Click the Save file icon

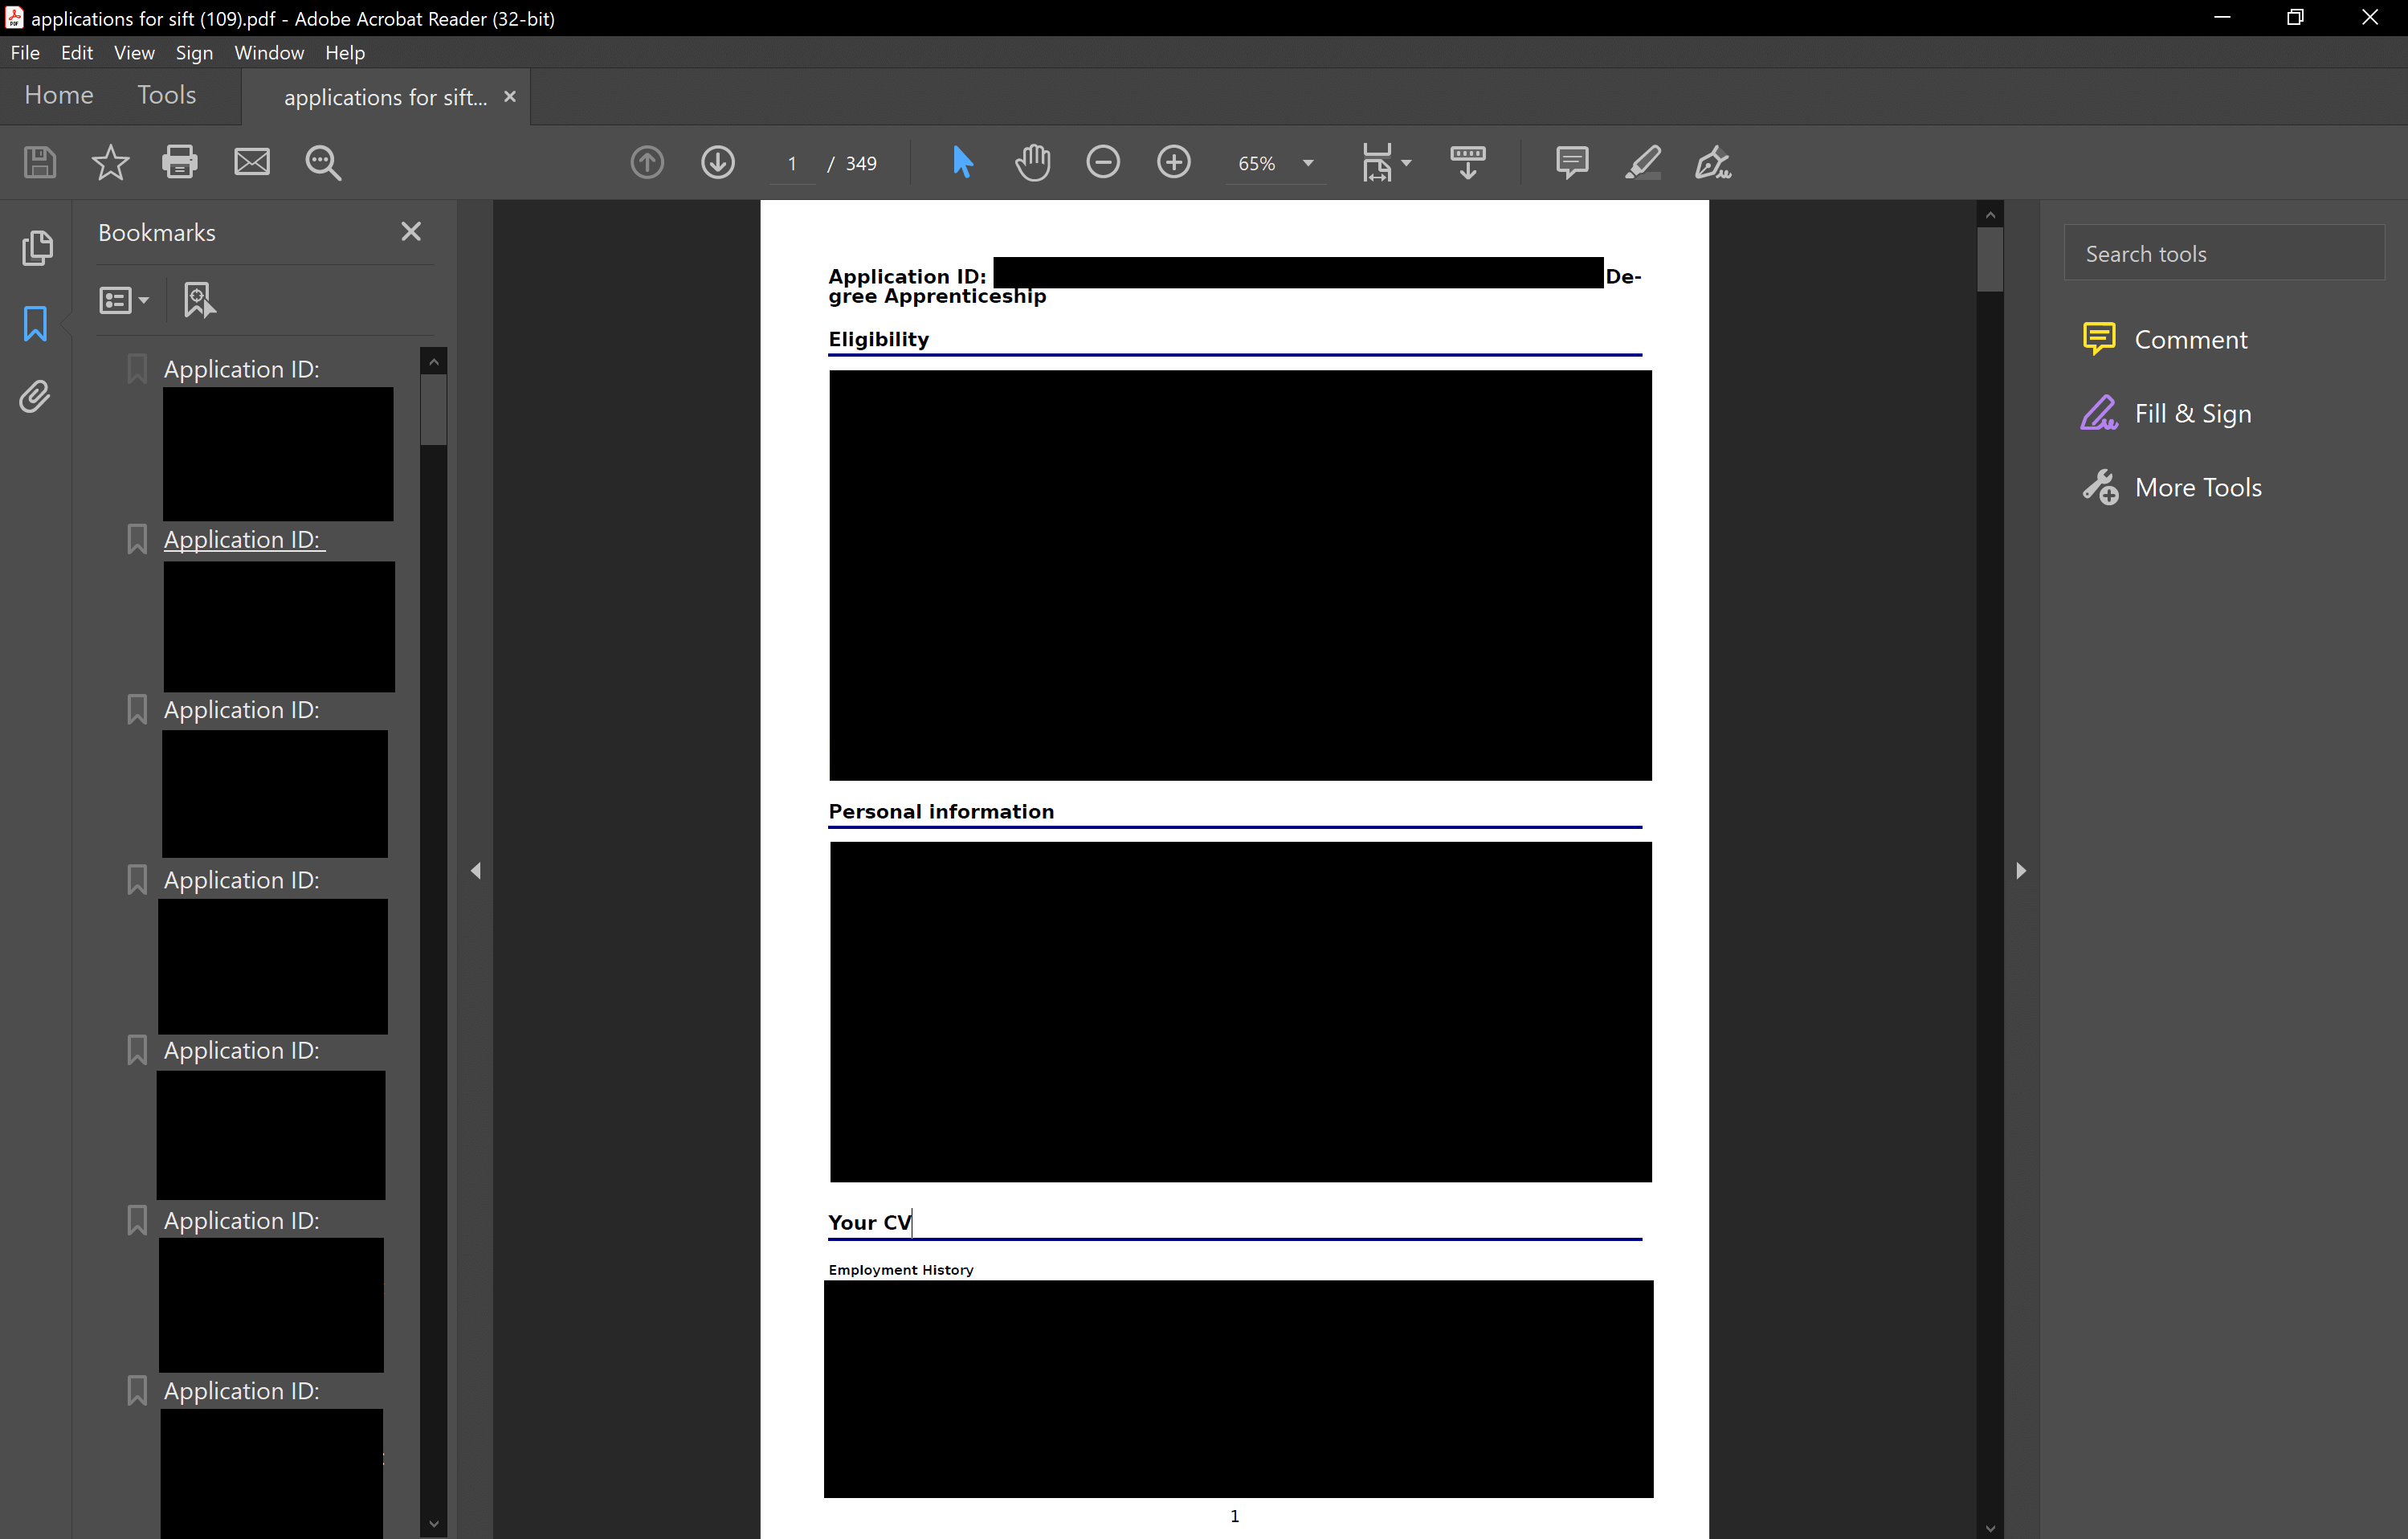coord(40,162)
